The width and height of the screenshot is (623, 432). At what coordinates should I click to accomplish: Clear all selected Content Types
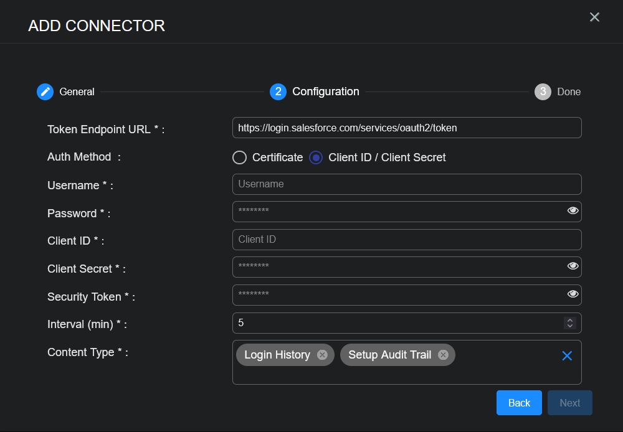coord(567,355)
